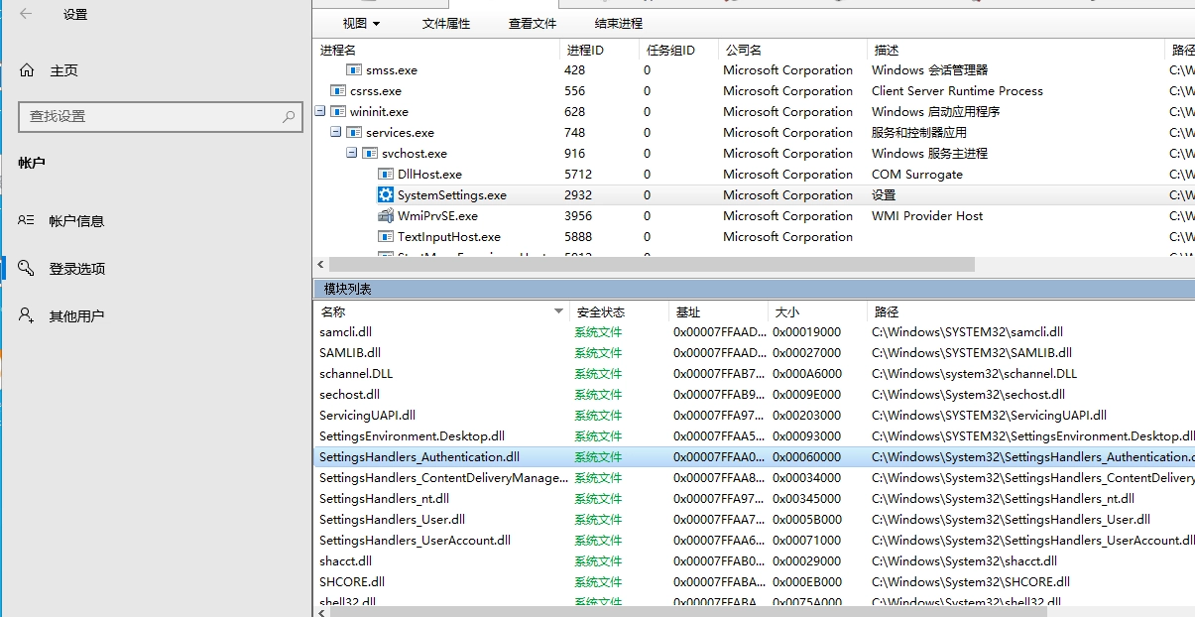Image resolution: width=1195 pixels, height=617 pixels.
Task: Click the left arrow of process list scrollbar
Action: click(x=320, y=265)
